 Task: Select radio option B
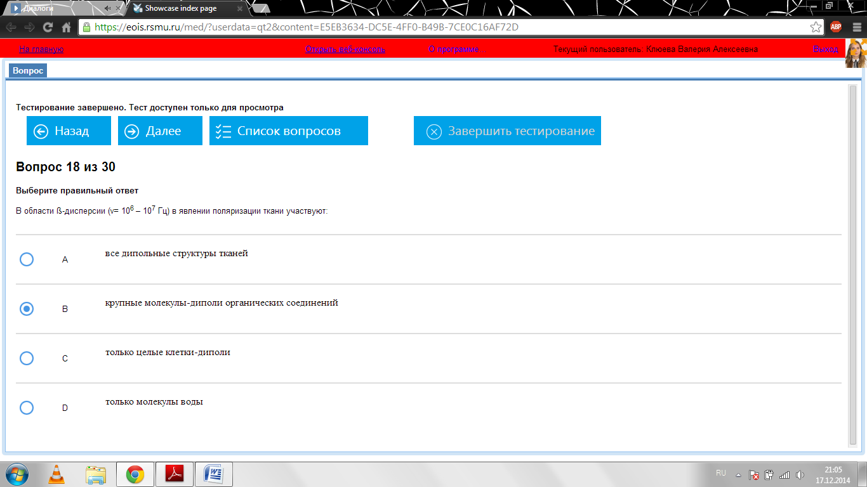[27, 309]
